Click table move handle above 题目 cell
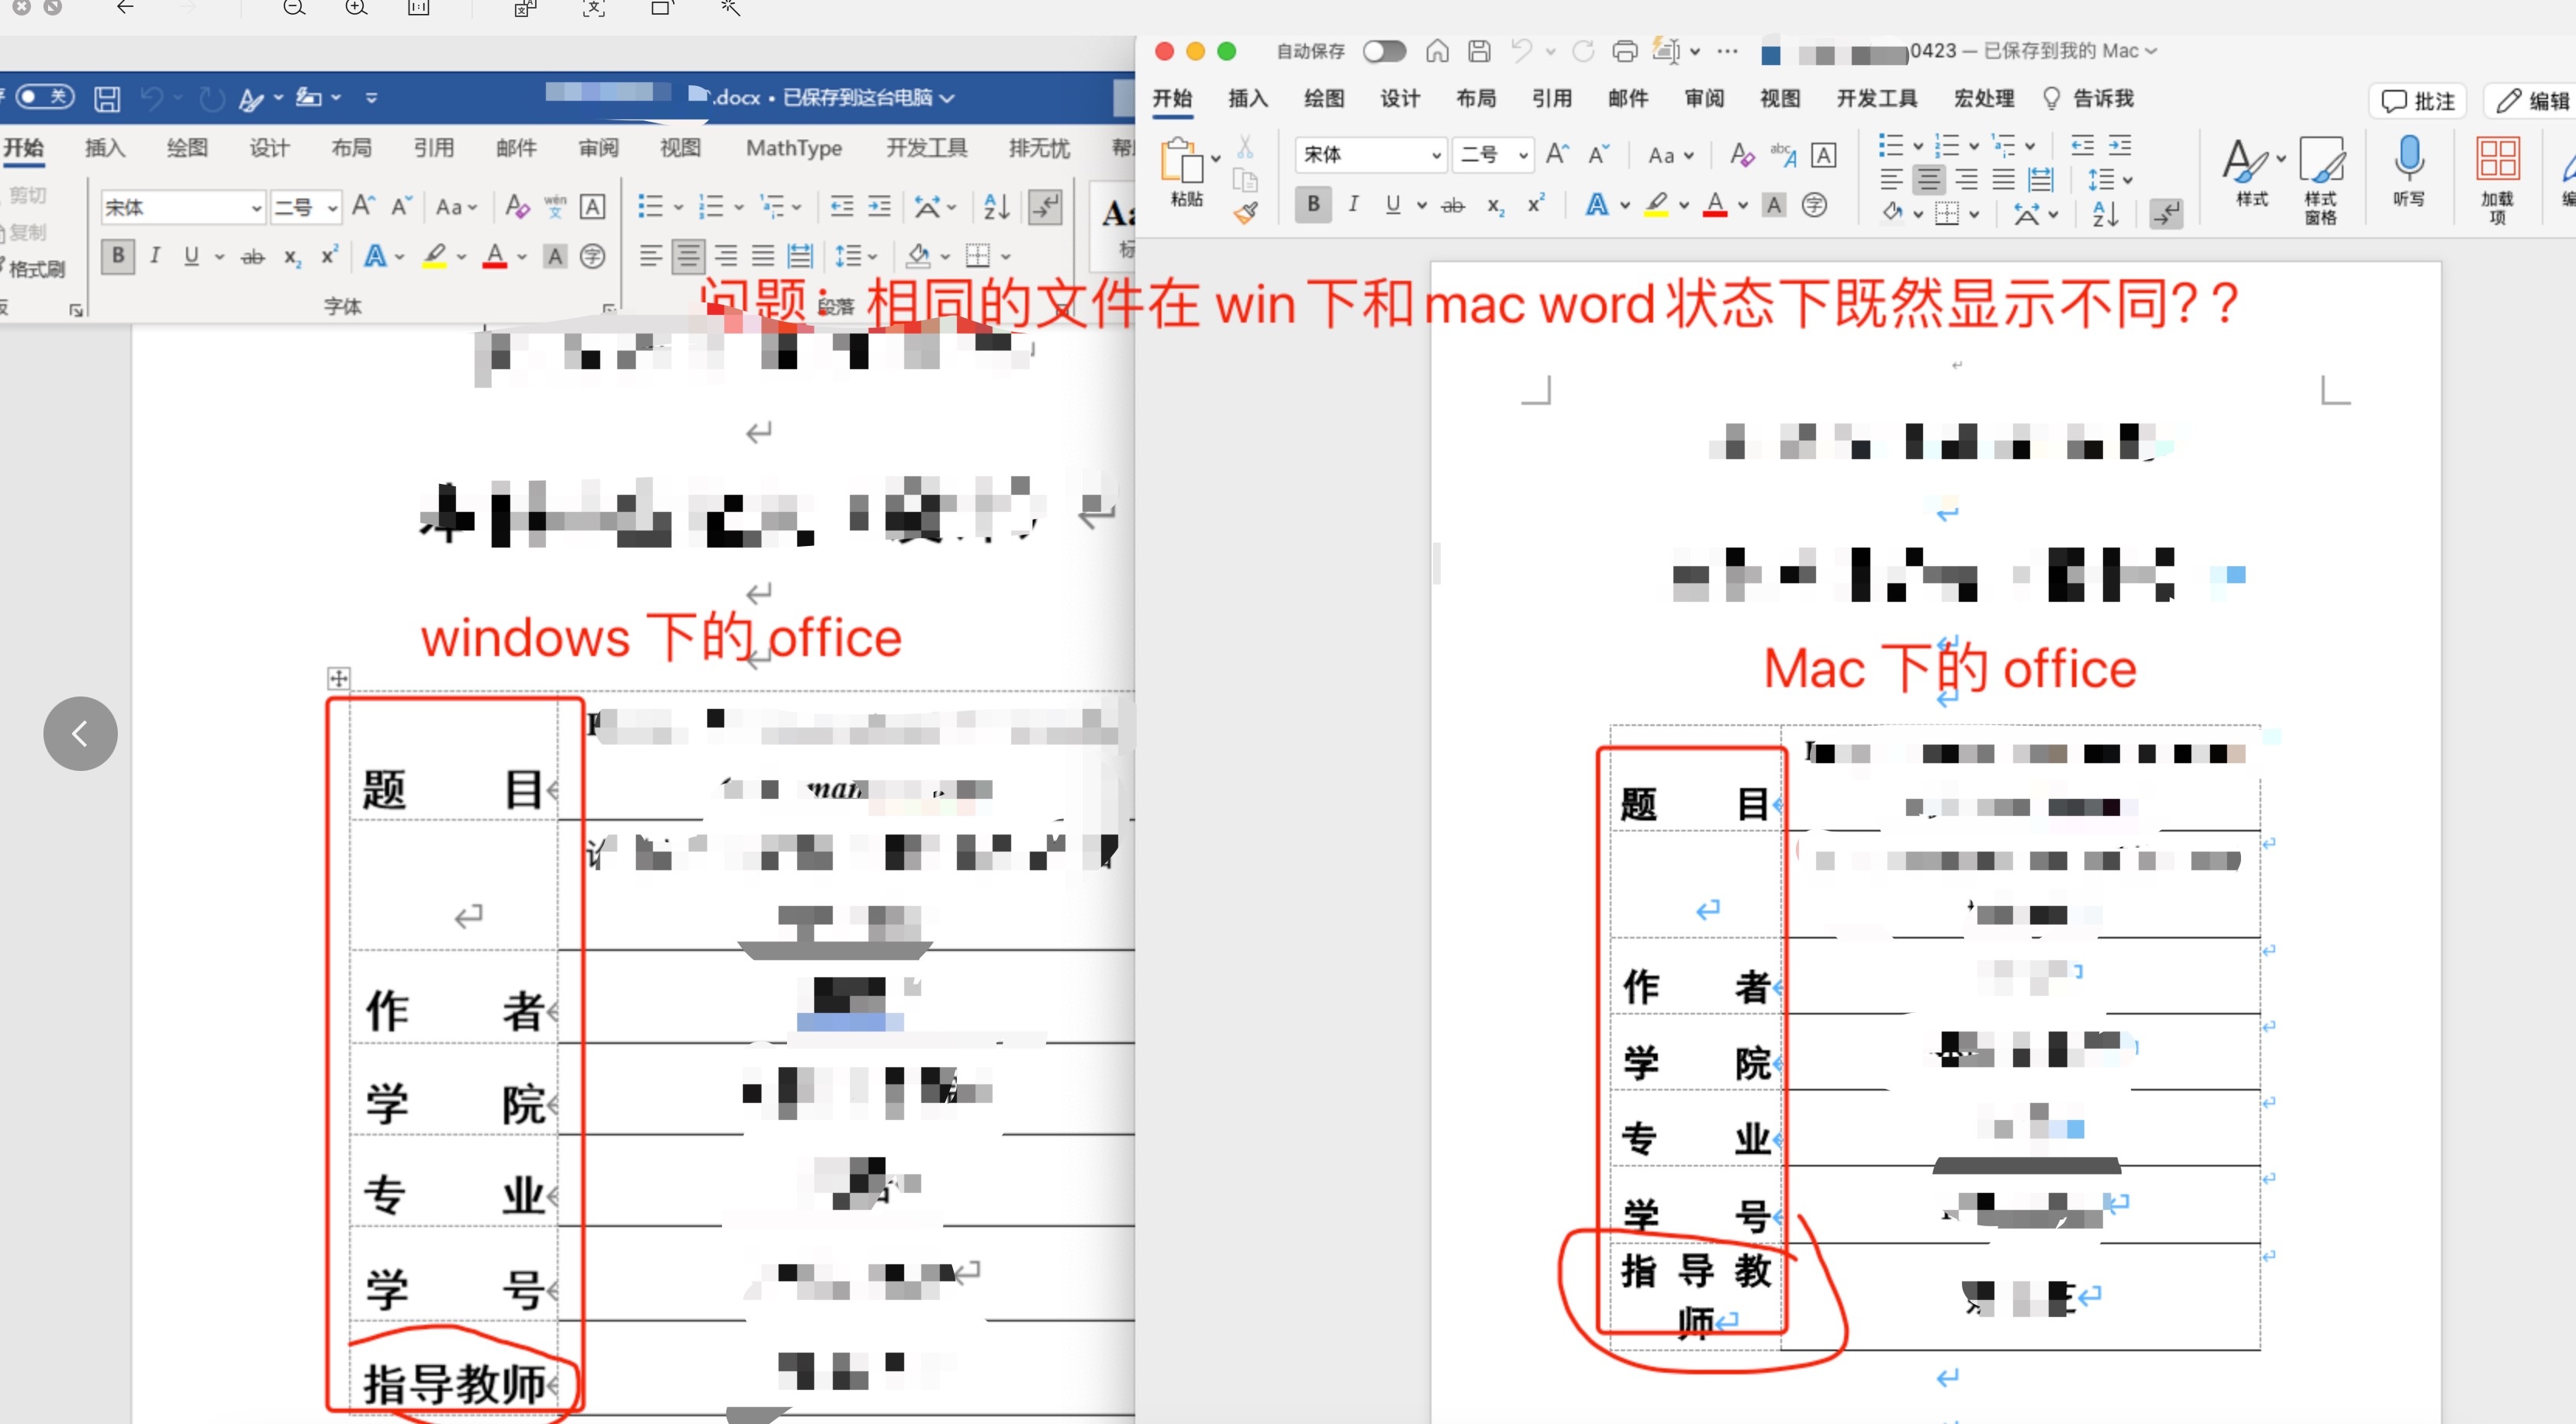Viewport: 2576px width, 1424px height. click(338, 678)
